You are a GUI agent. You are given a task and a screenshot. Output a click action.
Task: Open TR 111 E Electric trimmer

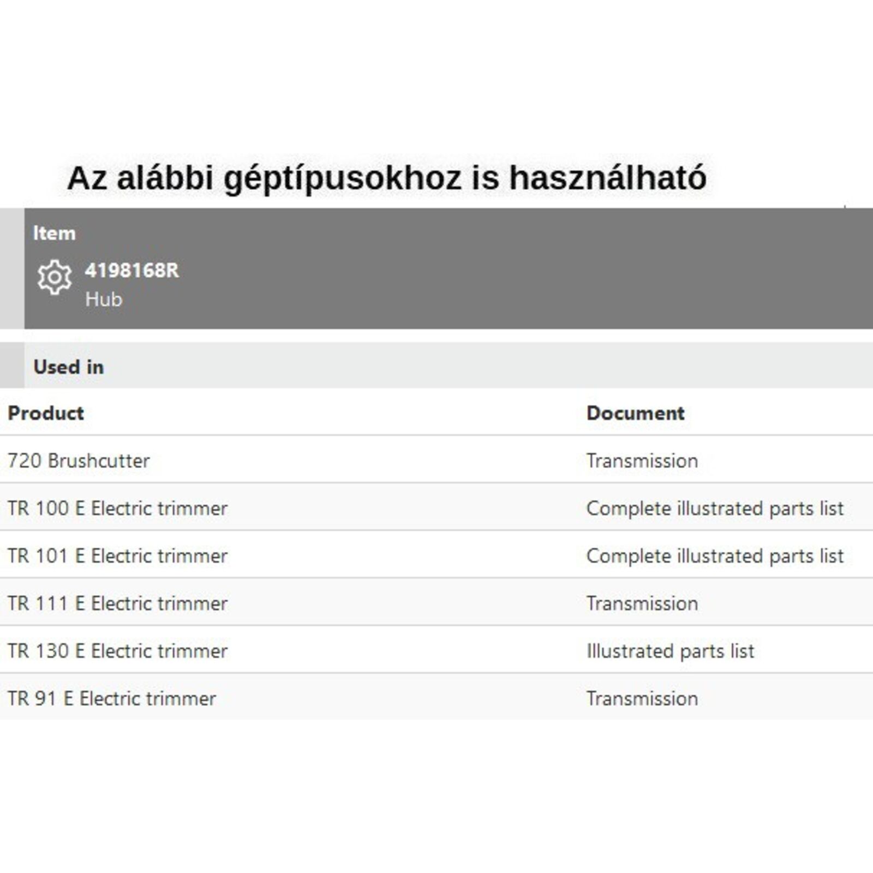coord(117,603)
